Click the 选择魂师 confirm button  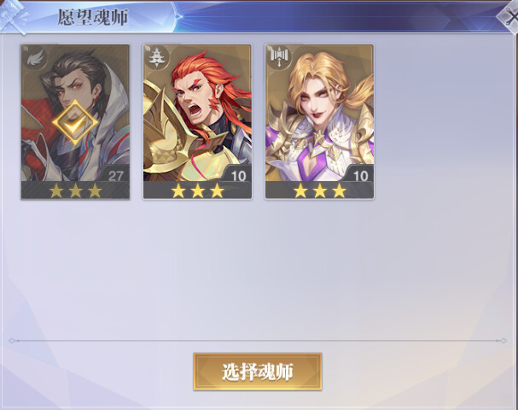(258, 372)
